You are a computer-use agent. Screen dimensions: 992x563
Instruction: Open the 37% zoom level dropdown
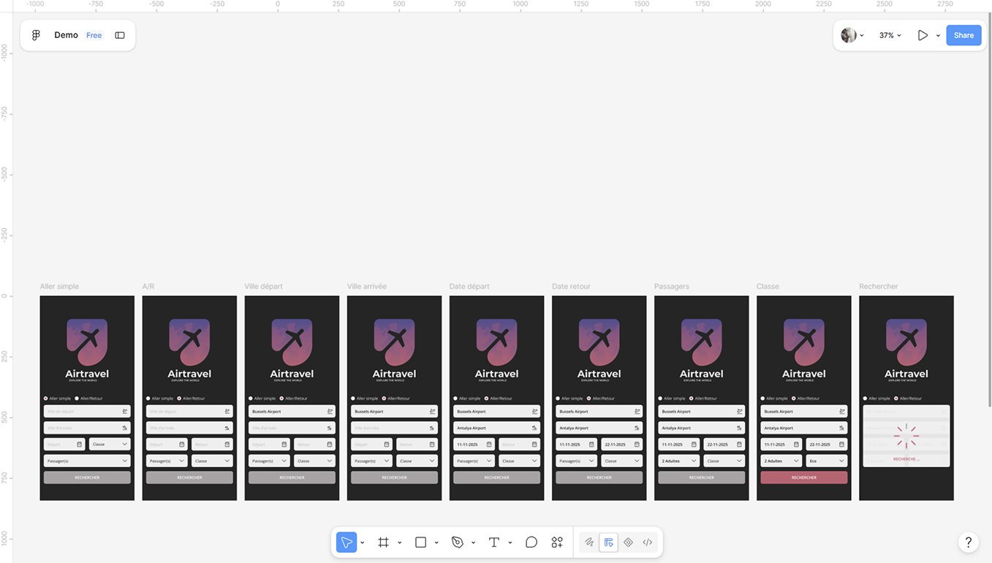[x=890, y=35]
